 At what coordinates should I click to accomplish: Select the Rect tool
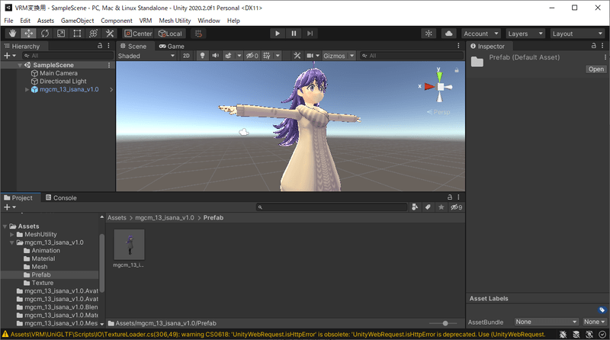pos(77,34)
